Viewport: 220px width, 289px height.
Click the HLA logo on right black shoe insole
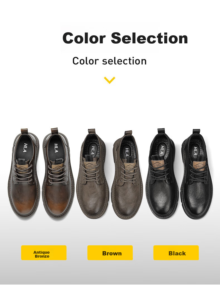point(195,151)
